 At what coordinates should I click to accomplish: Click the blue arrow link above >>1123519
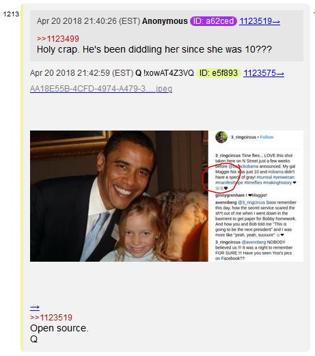pos(35,308)
